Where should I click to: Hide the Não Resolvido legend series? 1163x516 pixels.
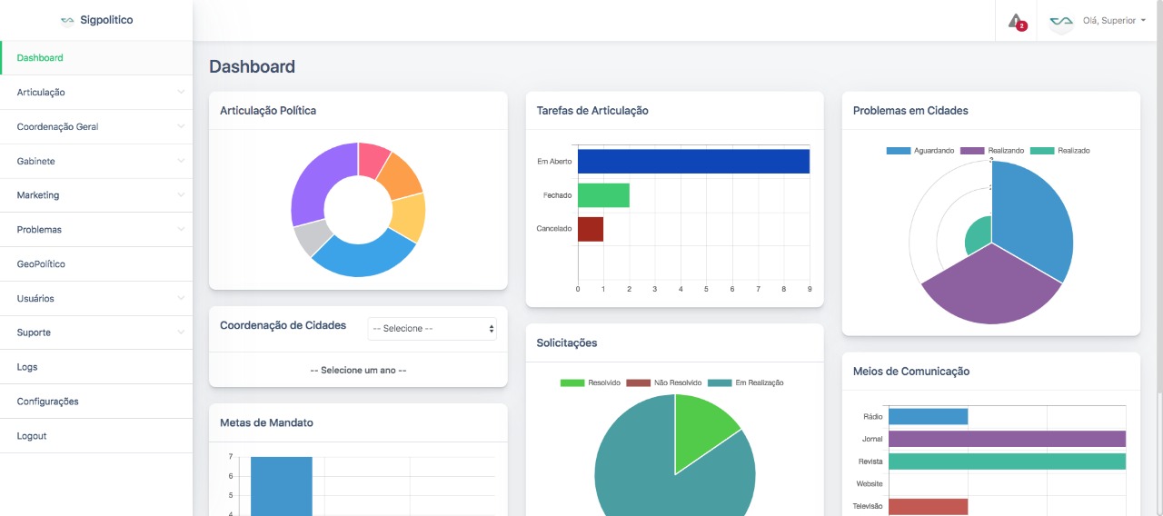click(664, 383)
